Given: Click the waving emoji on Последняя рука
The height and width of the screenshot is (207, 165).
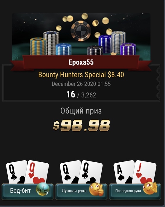Looking at the screenshot, I should tap(150, 188).
